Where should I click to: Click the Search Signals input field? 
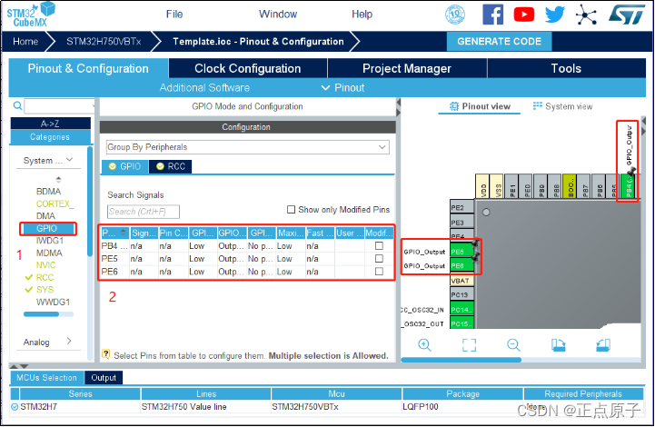click(x=144, y=212)
